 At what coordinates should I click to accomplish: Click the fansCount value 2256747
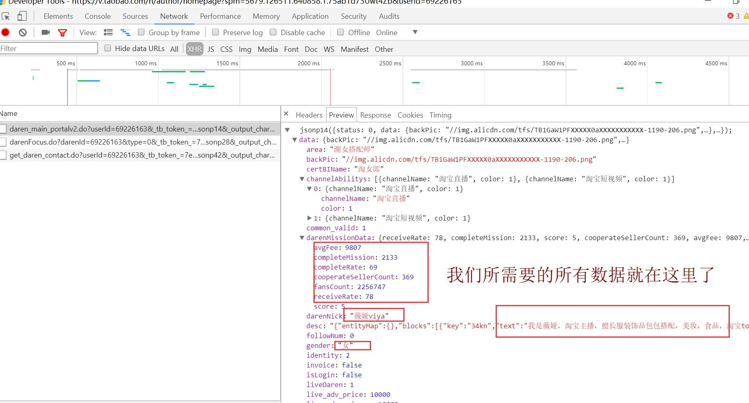371,287
